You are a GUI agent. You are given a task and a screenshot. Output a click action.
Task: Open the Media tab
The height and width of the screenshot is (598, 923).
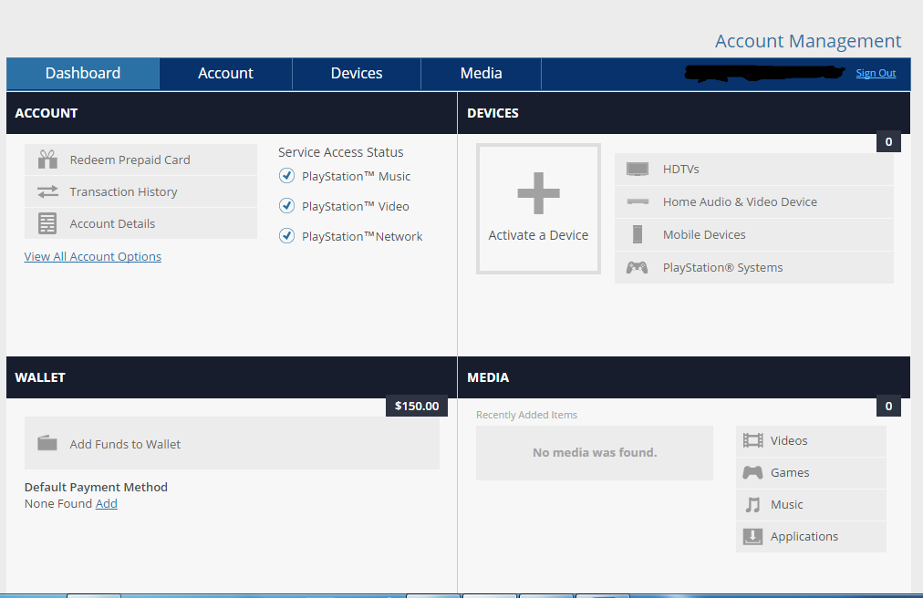pos(482,74)
